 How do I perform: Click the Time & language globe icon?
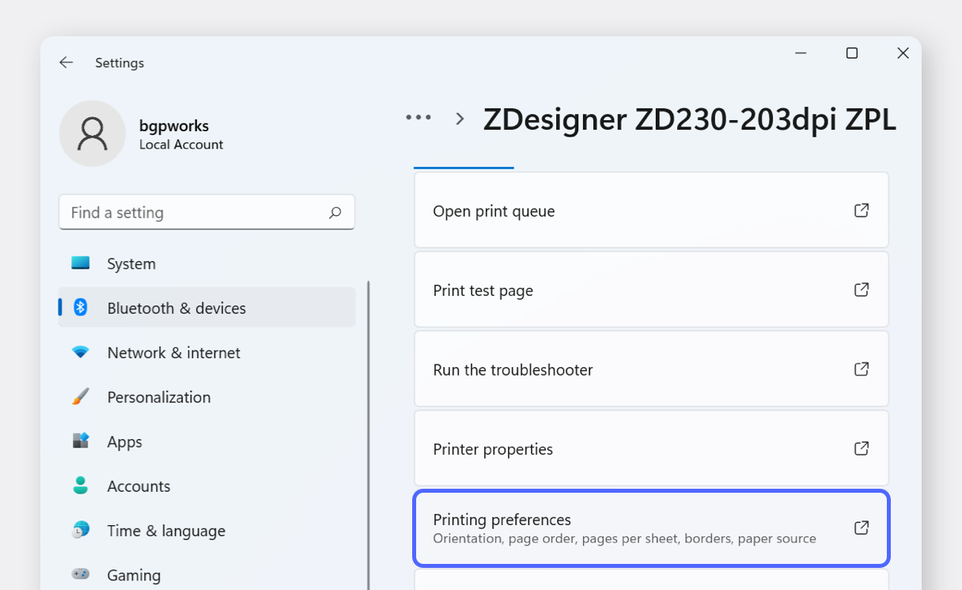81,531
